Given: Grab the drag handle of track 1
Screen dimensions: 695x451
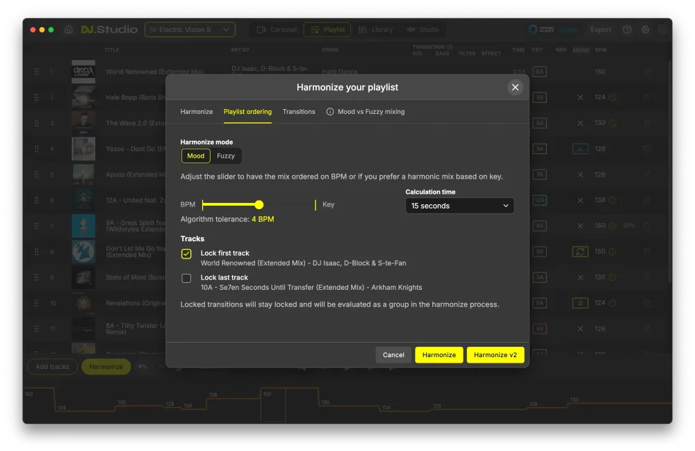Looking at the screenshot, I should click(x=36, y=72).
